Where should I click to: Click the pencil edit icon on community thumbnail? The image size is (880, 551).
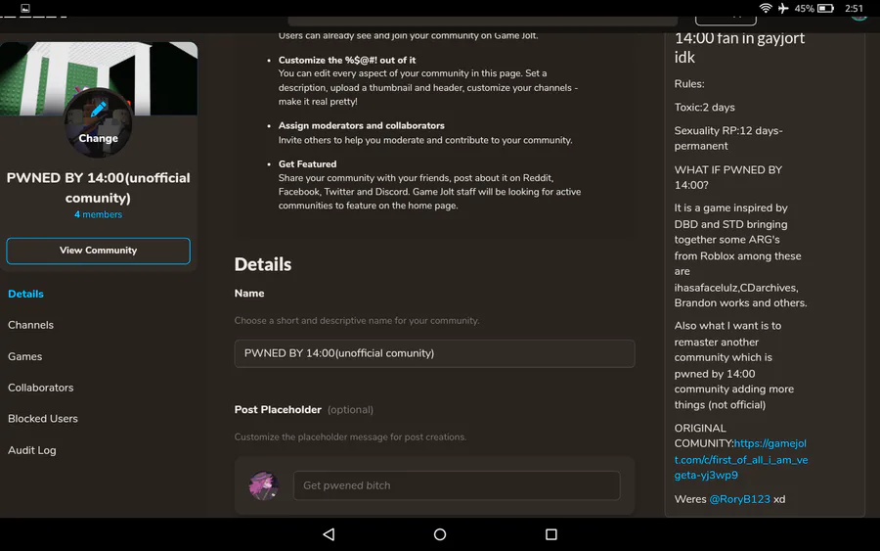[98, 109]
